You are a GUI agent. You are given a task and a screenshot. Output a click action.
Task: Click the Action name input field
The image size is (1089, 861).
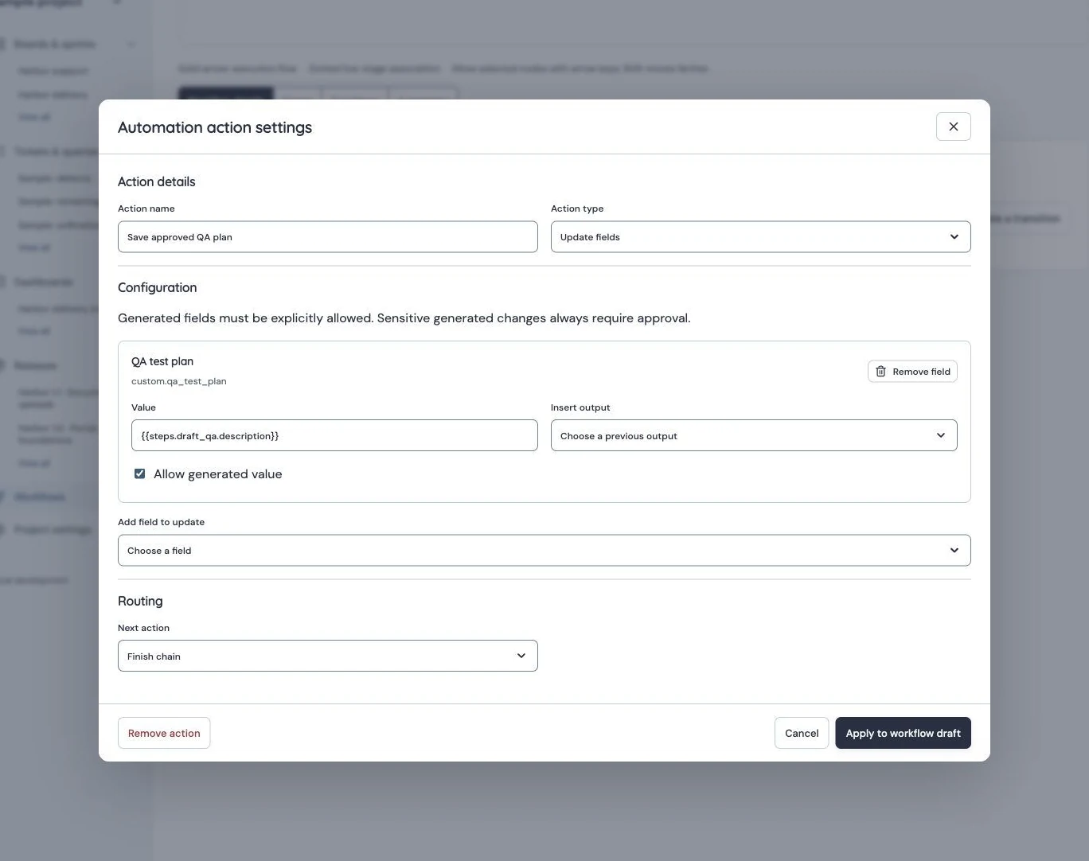coord(327,237)
